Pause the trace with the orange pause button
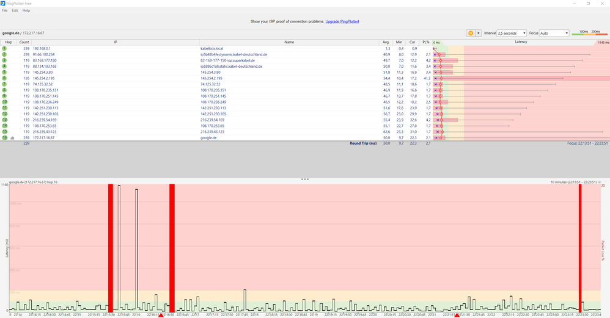 [471, 34]
